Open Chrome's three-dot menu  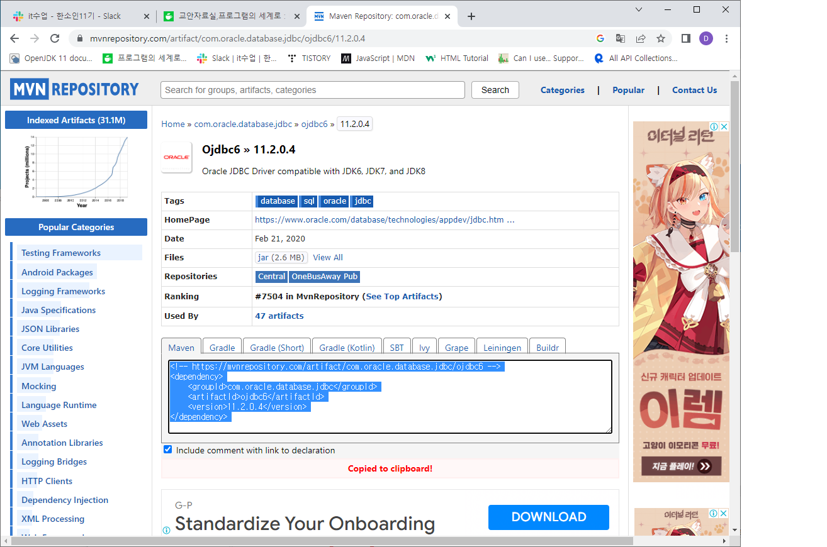tap(727, 38)
